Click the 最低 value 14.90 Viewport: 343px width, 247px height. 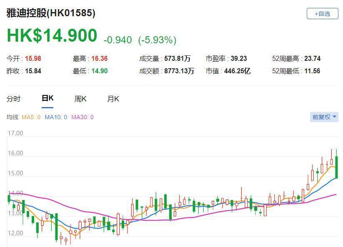click(100, 71)
